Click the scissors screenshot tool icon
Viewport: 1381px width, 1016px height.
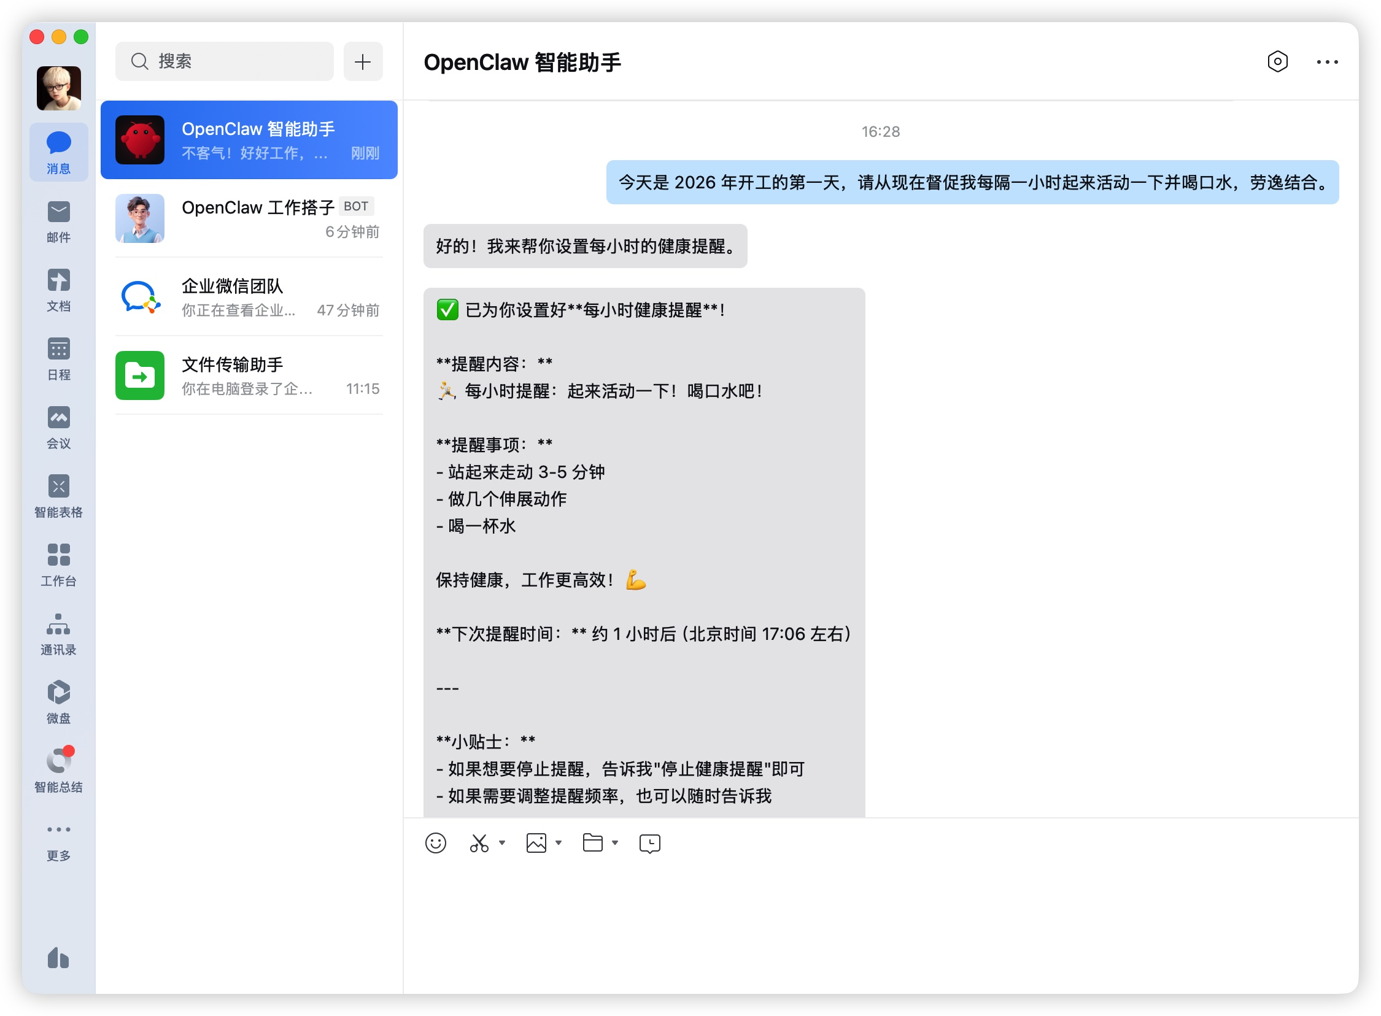click(479, 843)
